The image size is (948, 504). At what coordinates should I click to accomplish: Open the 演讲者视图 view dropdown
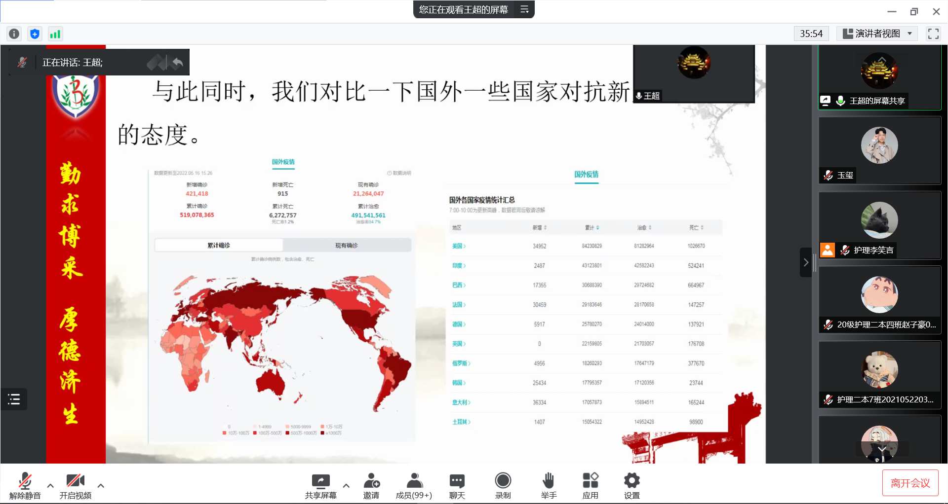click(877, 34)
